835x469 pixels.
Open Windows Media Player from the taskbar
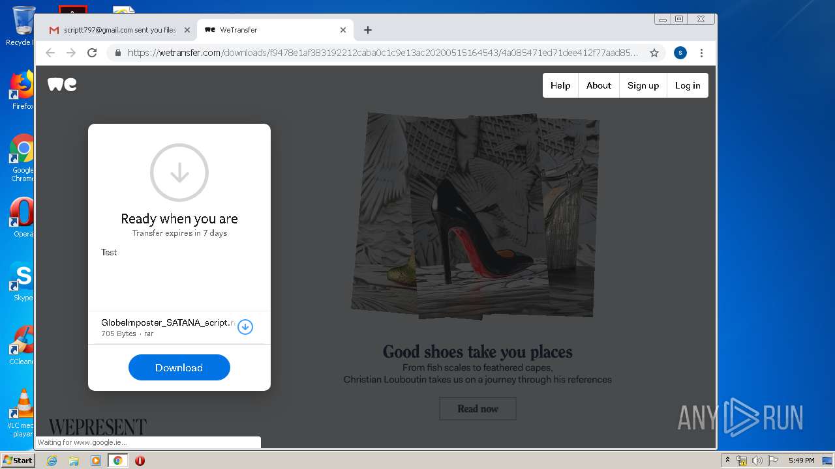96,461
